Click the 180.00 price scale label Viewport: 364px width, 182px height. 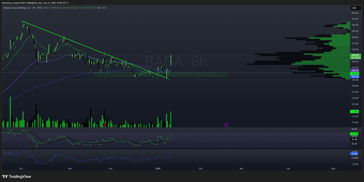click(355, 37)
